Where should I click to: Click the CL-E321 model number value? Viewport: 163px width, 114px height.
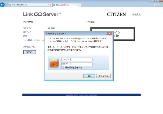(51, 28)
